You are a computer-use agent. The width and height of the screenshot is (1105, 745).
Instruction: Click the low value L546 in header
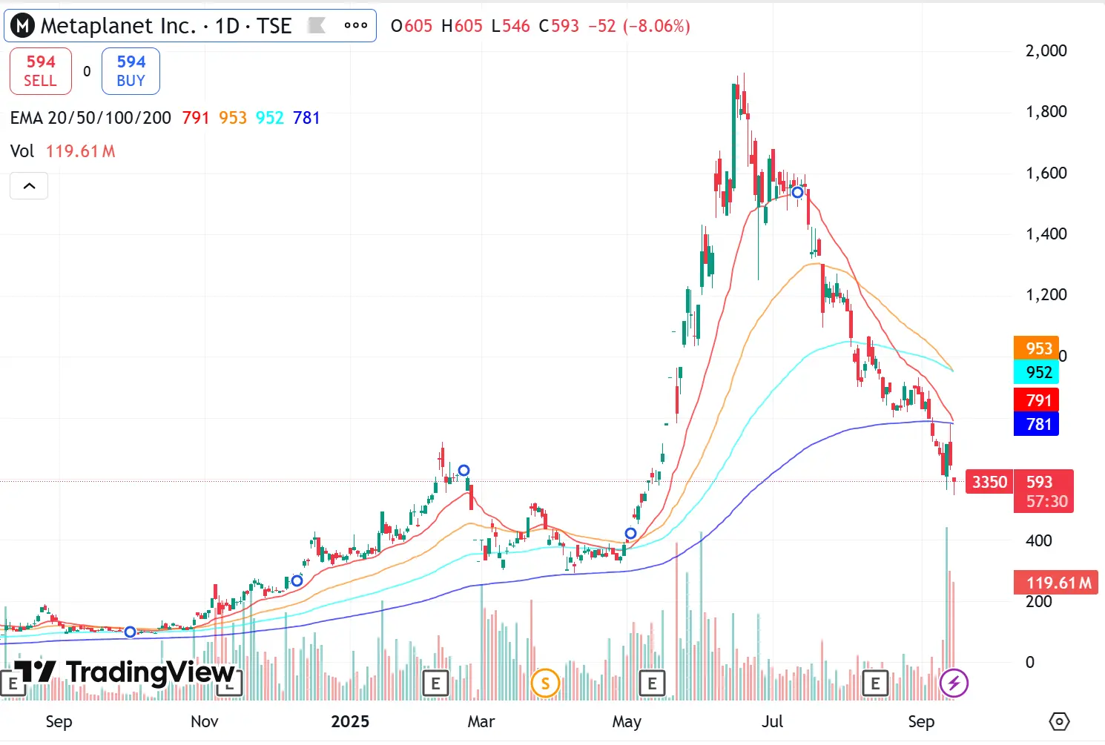[x=511, y=26]
